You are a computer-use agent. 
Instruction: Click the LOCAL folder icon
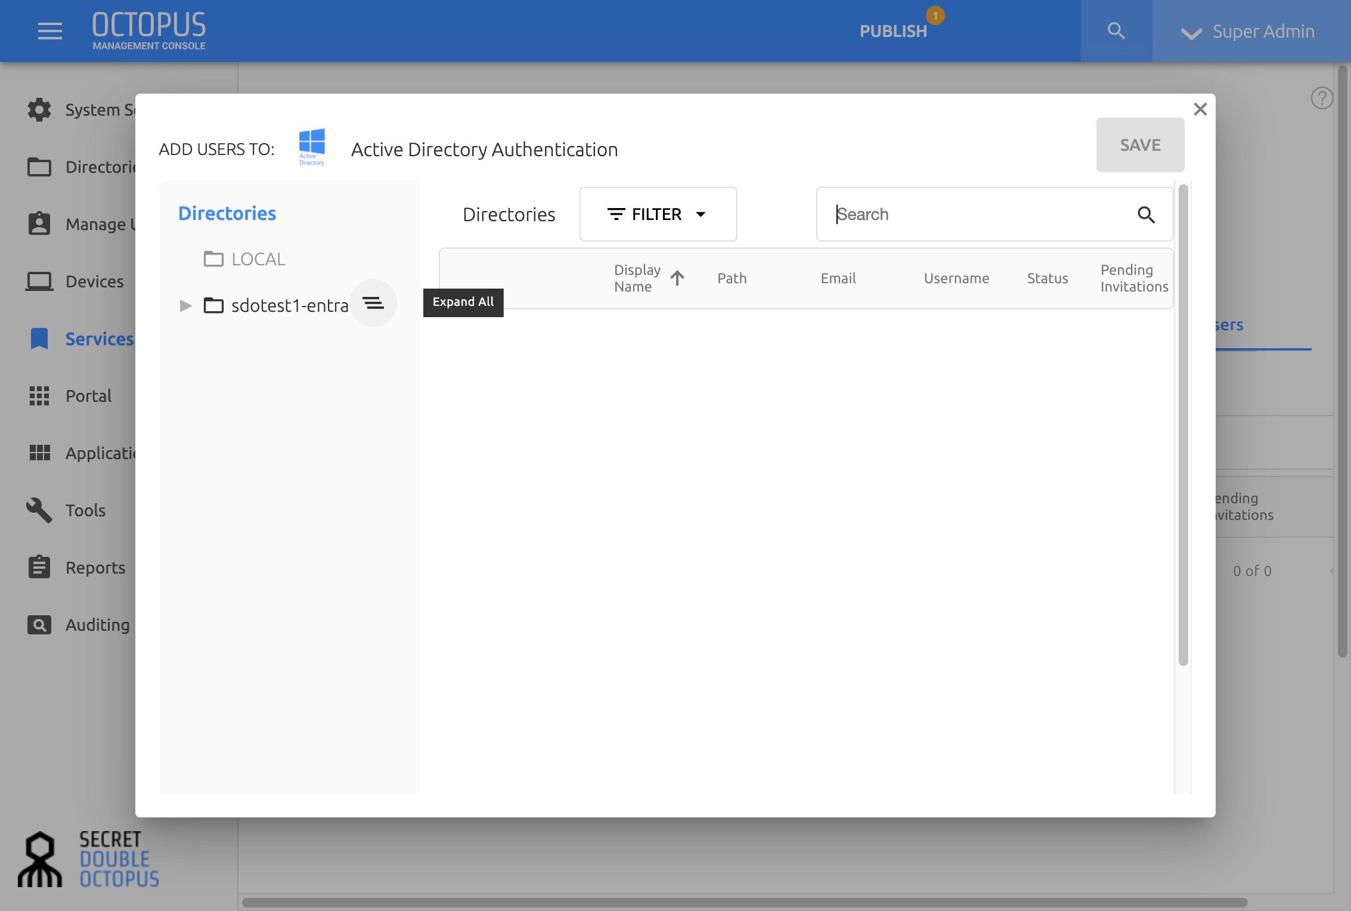pyautogui.click(x=213, y=259)
